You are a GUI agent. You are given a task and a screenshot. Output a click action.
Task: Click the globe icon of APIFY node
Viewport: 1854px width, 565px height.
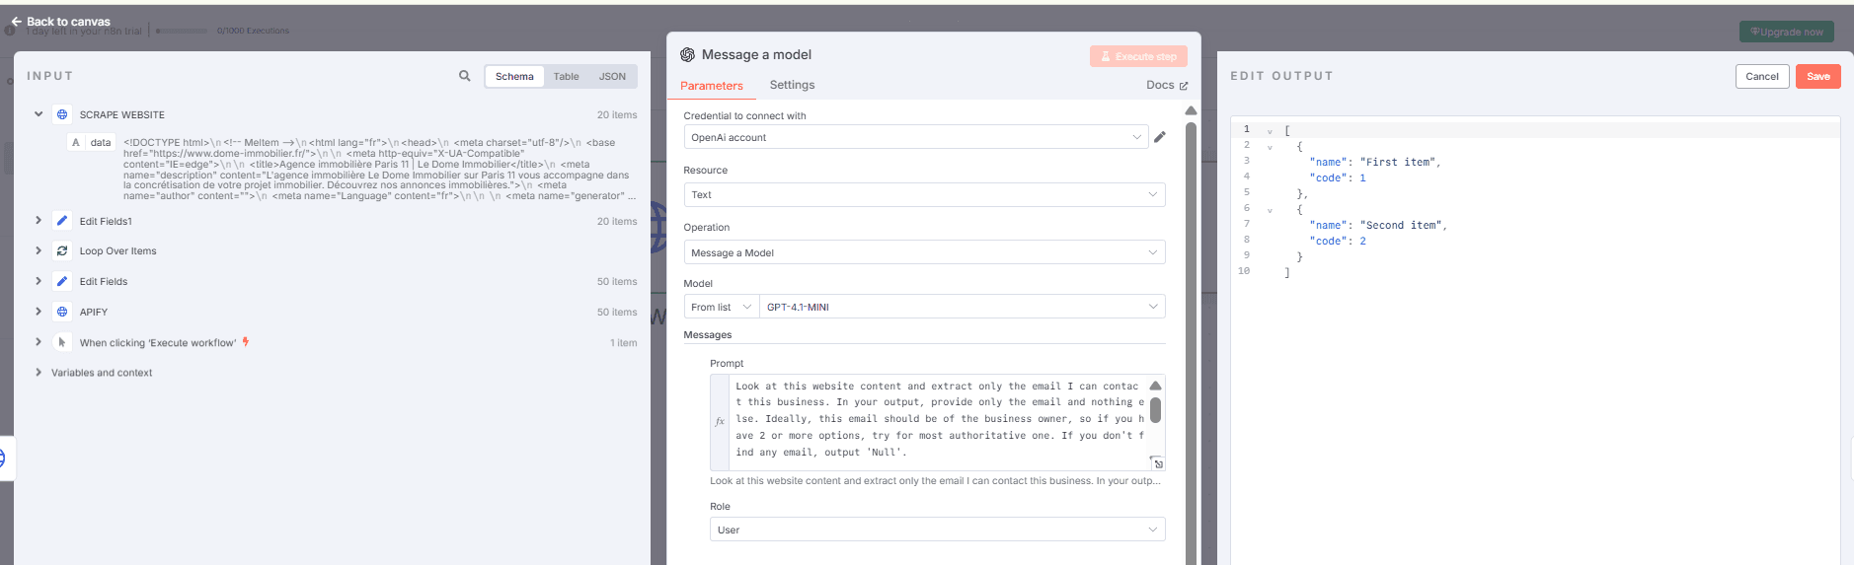(x=62, y=312)
